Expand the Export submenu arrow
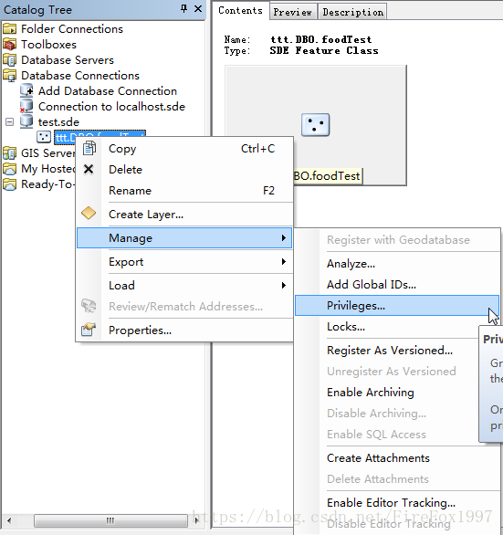Screen dimensions: 503x535 click(284, 262)
